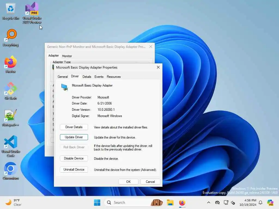Click the taskbar Search field
Screen dimensions: 279x209
click(x=134, y=202)
